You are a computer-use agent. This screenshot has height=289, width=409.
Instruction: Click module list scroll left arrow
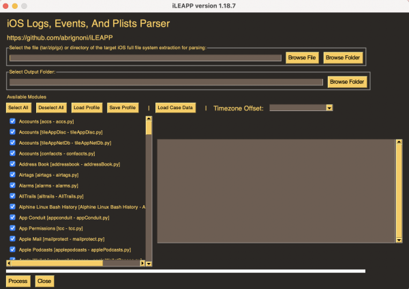point(9,263)
